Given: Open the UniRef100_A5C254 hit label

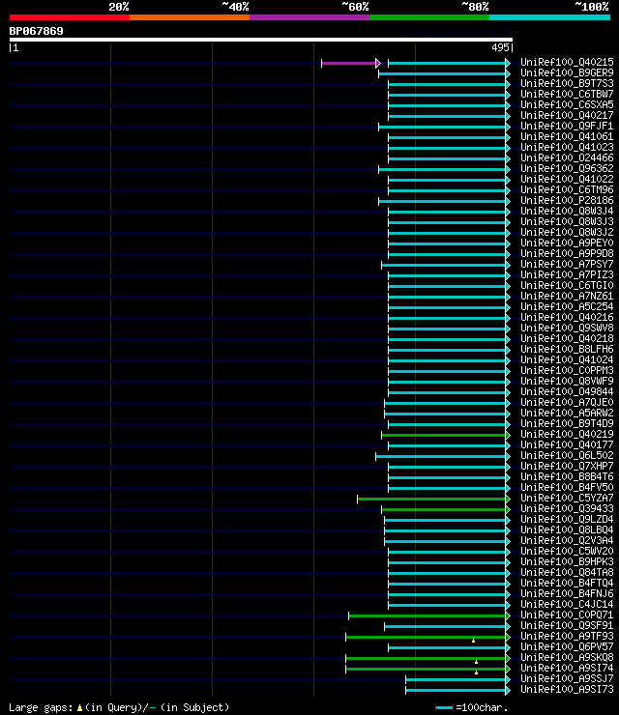Looking at the screenshot, I should click(567, 306).
